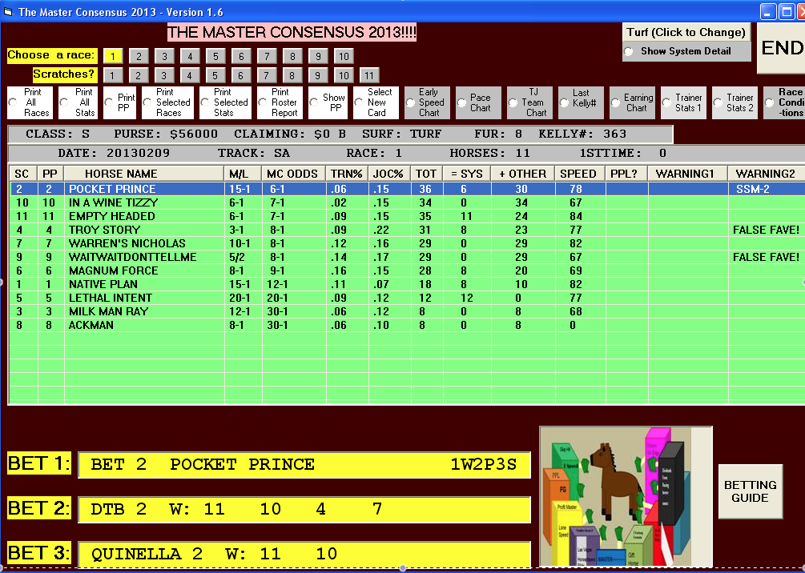Open the Betting Guide

point(750,491)
